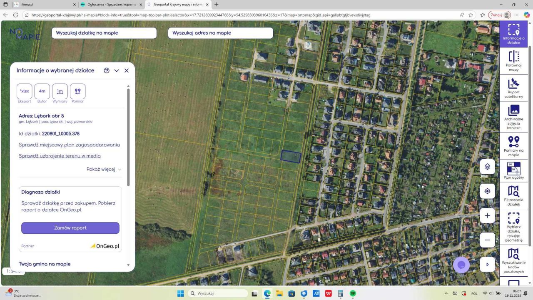This screenshot has height=300, width=533.
Task: Open help for the parcel information panel
Action: pos(107,71)
